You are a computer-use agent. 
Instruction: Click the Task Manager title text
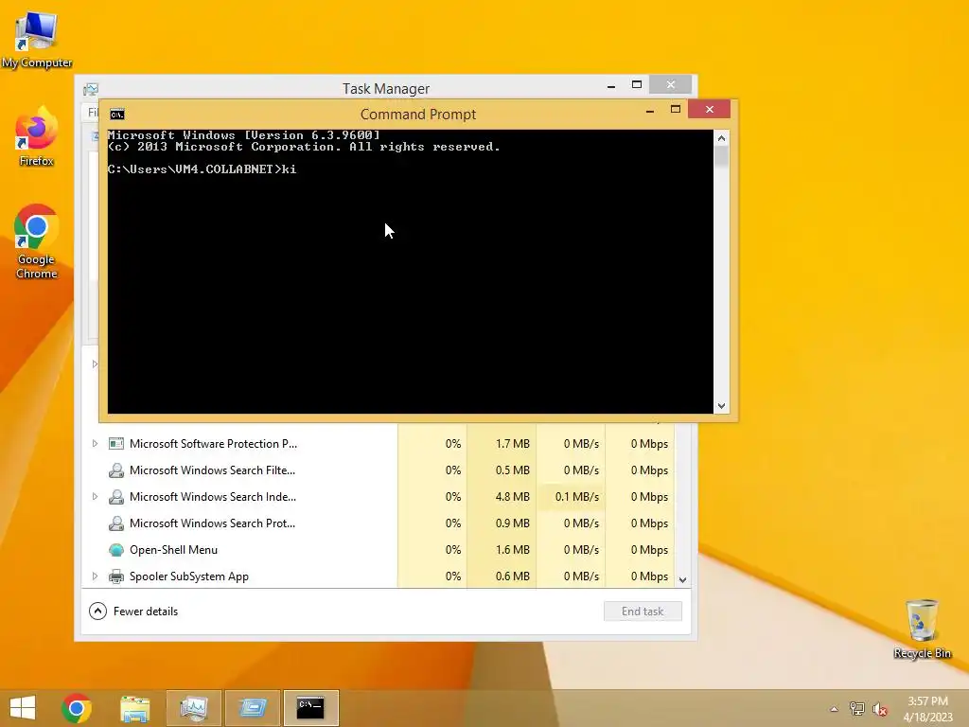386,89
